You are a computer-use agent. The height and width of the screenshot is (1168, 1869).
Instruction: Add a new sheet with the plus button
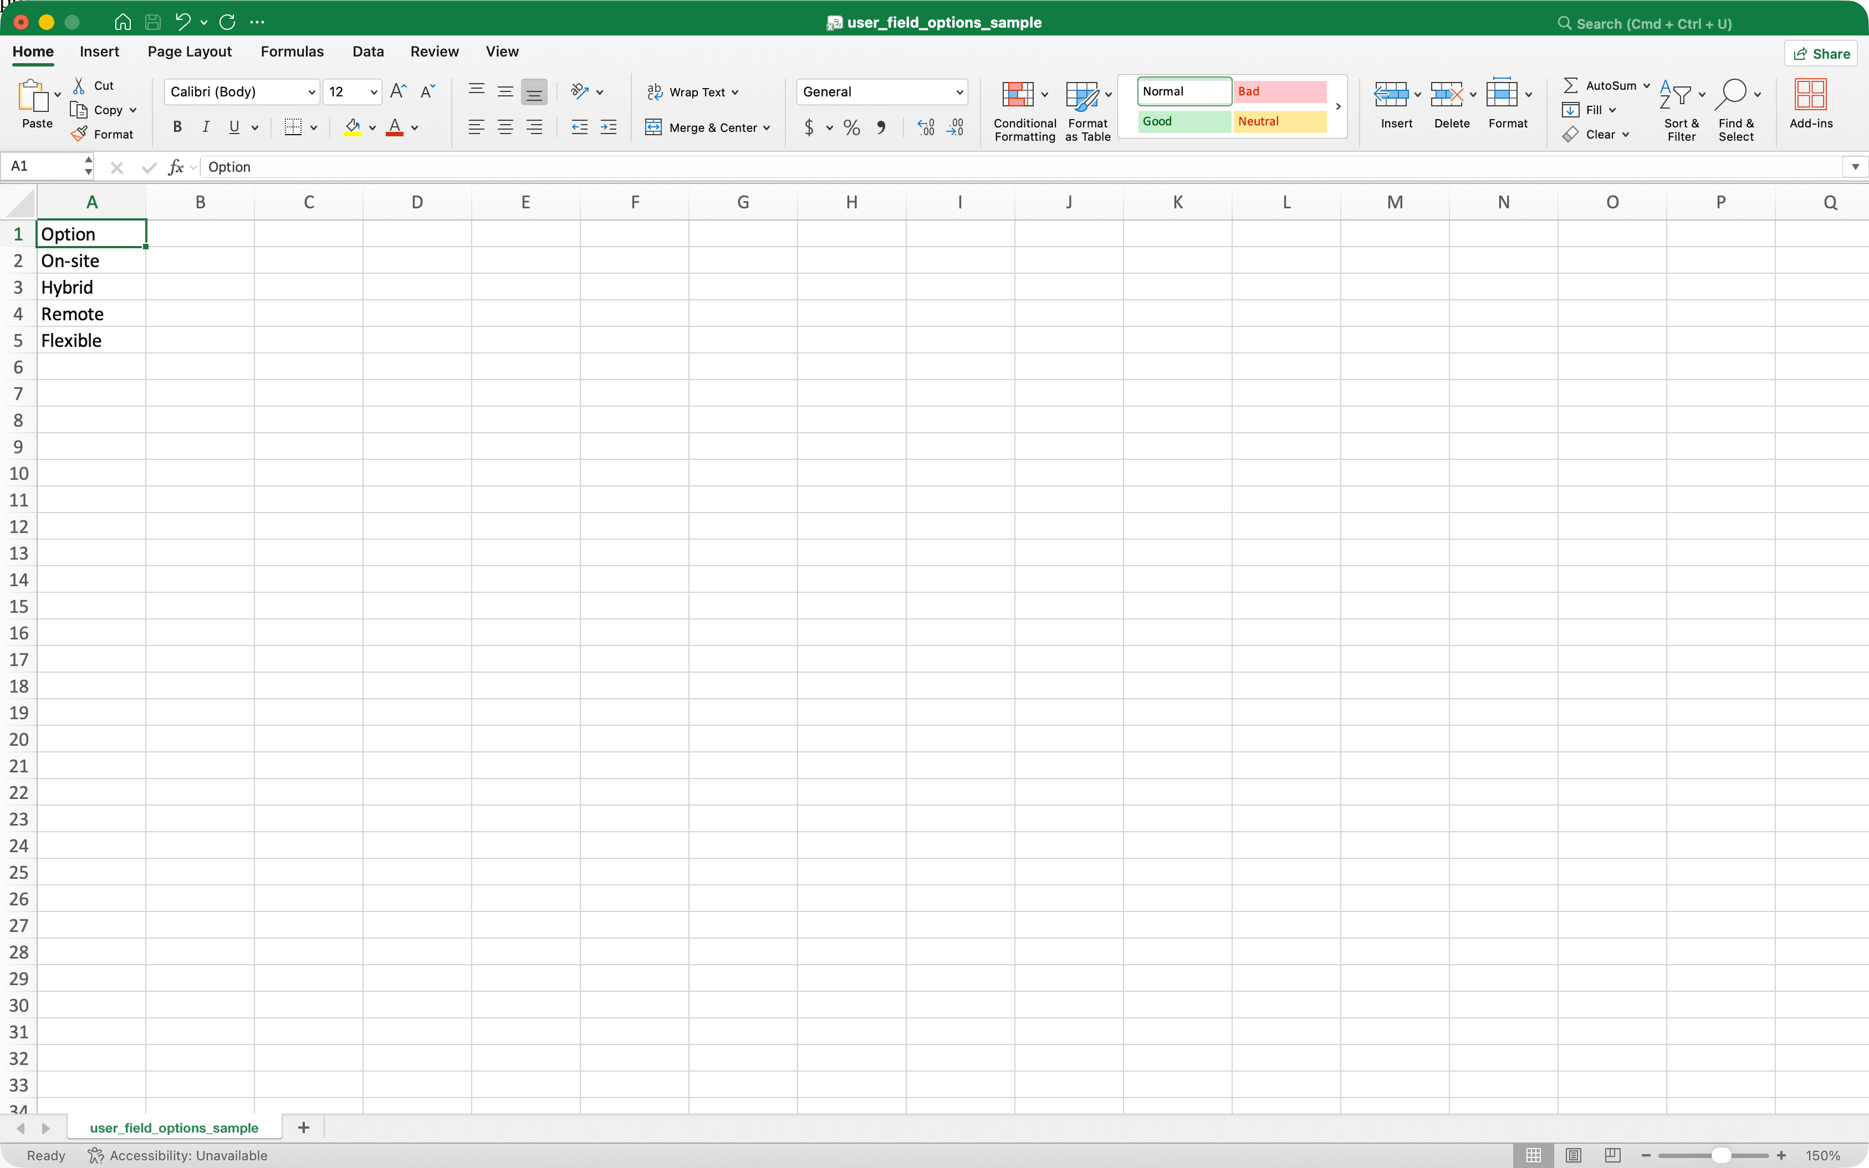point(302,1127)
